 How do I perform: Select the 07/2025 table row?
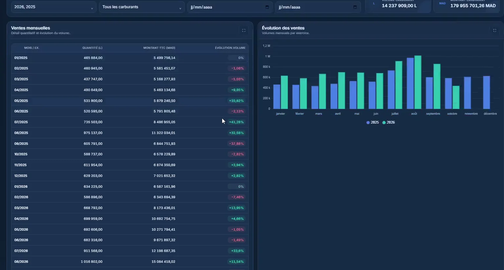pyautogui.click(x=130, y=122)
